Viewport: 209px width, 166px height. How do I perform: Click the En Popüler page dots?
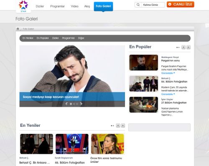click(x=178, y=48)
